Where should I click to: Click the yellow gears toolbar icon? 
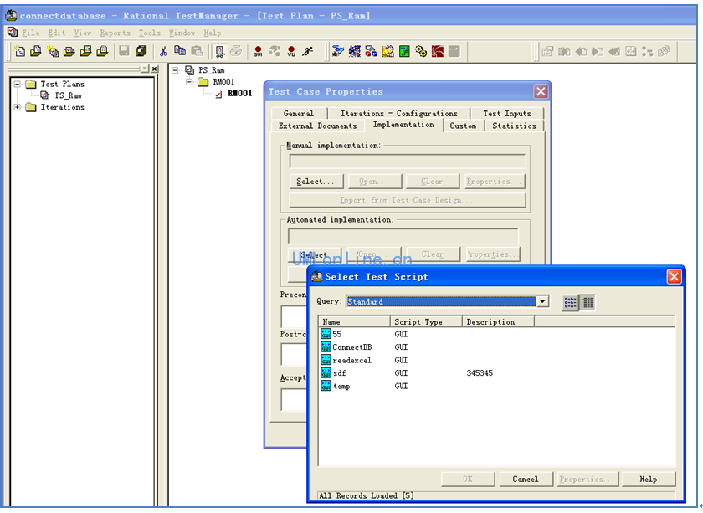tap(421, 52)
